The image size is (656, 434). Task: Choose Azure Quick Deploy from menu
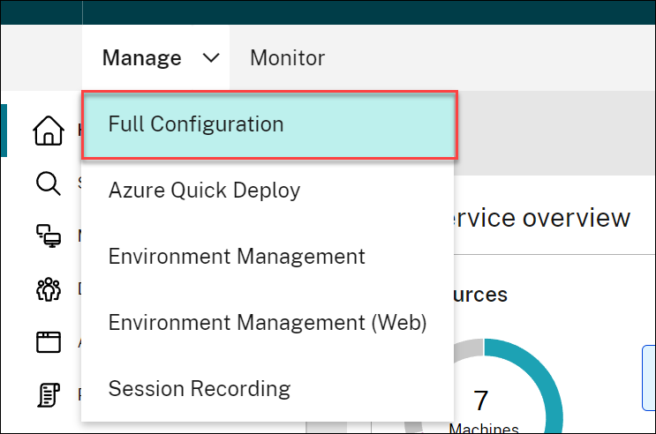click(x=204, y=191)
